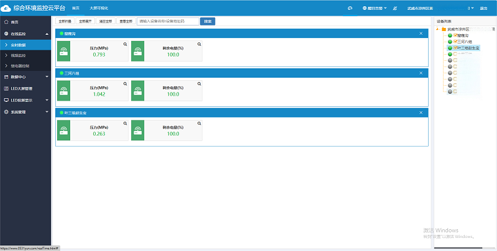The height and width of the screenshot is (251, 497).
Task: Uncheck the 三河八组 device checkbox
Action: click(x=455, y=42)
